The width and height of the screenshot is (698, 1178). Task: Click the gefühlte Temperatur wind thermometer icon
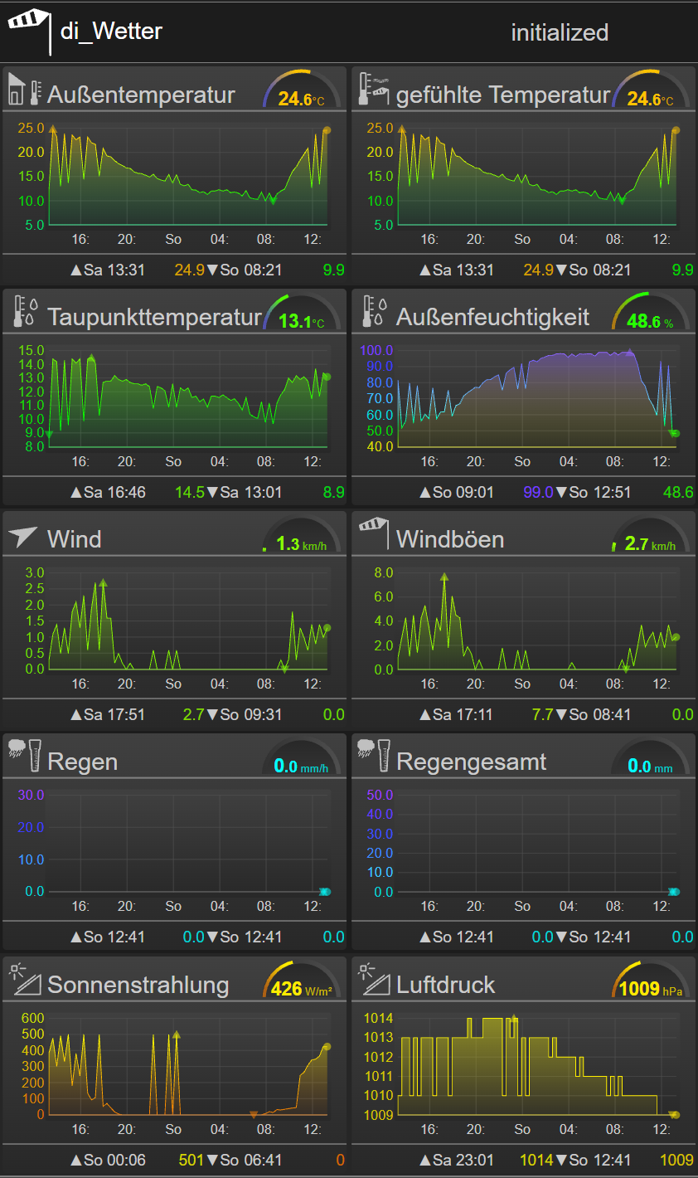[x=373, y=89]
